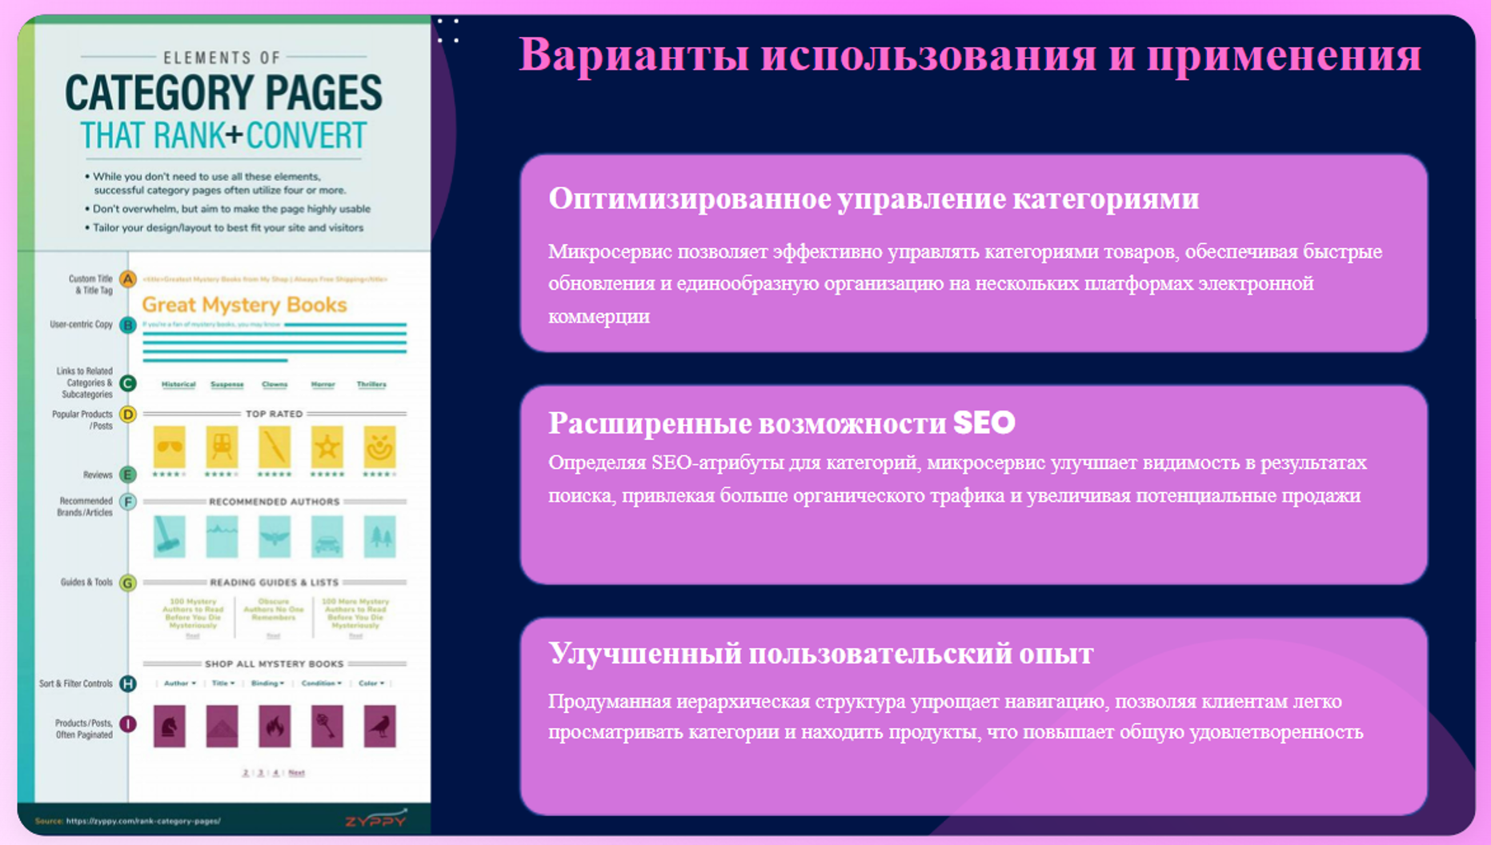
Task: Expand the Color filter dropdown
Action: tap(371, 683)
